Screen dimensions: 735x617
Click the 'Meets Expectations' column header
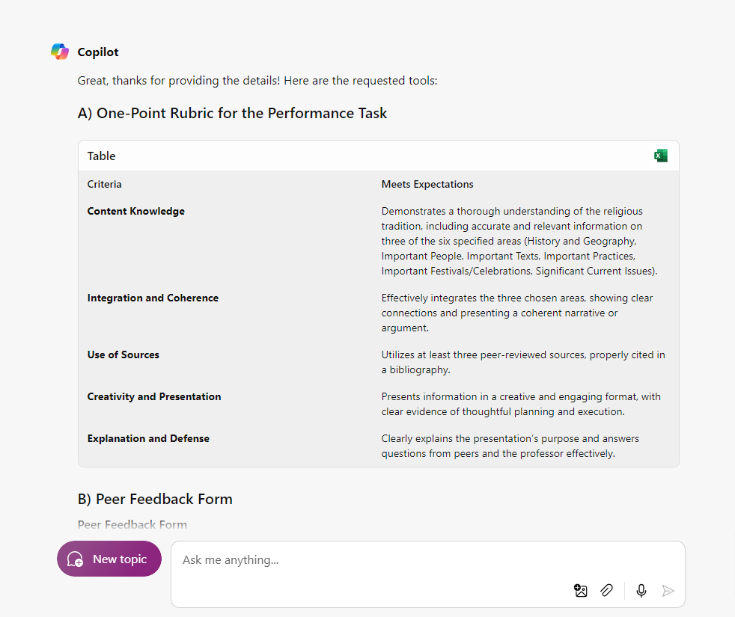pos(427,184)
